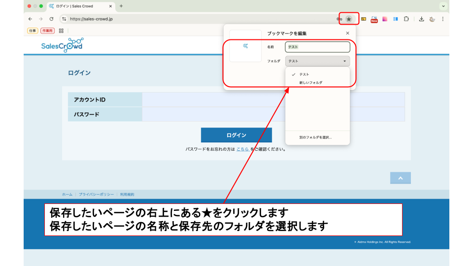Click the site information icon beside the URL
Image resolution: width=473 pixels, height=266 pixels.
[x=64, y=19]
